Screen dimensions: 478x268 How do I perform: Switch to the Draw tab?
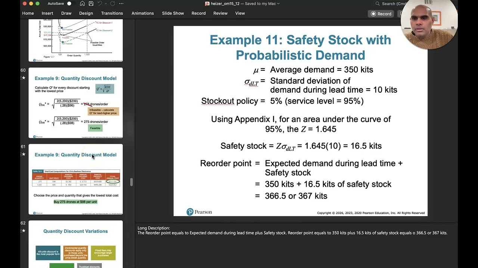click(66, 13)
